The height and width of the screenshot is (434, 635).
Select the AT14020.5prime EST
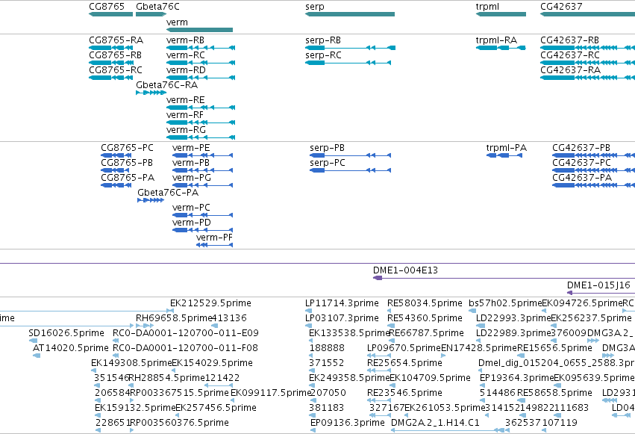(x=37, y=356)
